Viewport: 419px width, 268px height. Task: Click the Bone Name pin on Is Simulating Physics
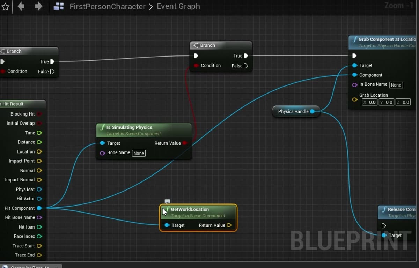coord(102,153)
